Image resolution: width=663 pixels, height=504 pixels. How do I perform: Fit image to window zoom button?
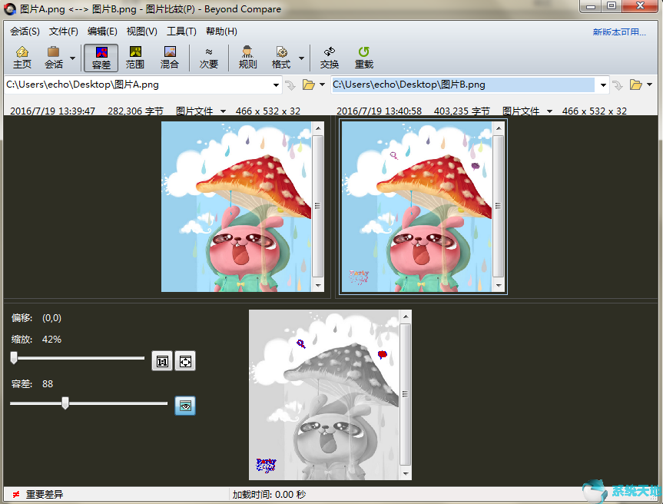click(185, 361)
